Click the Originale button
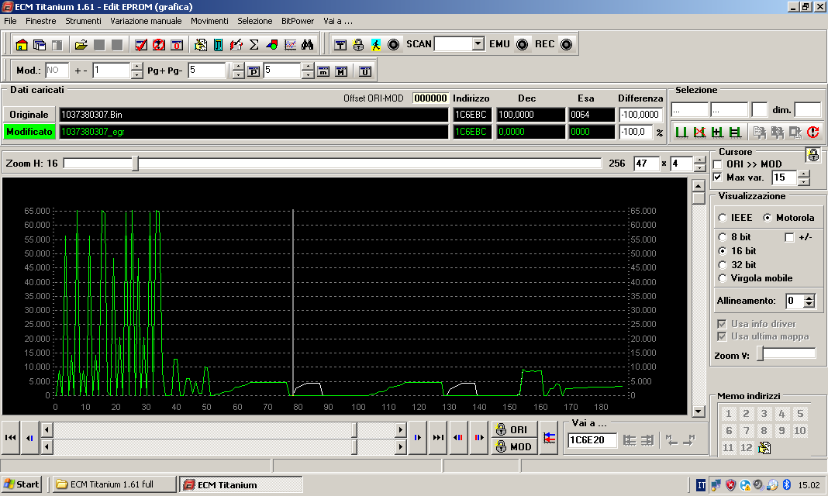 29,115
